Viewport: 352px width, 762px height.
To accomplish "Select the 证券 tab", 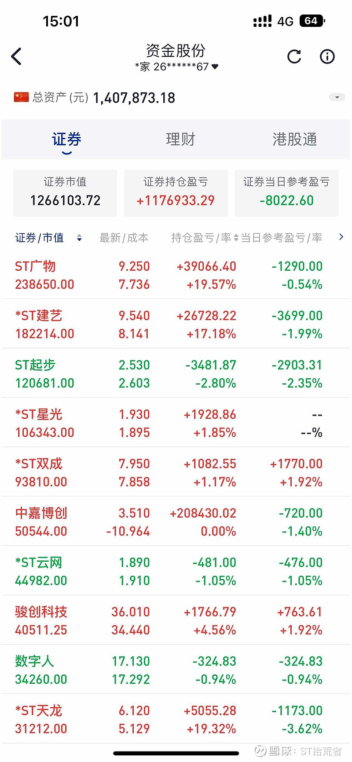I will [x=66, y=139].
